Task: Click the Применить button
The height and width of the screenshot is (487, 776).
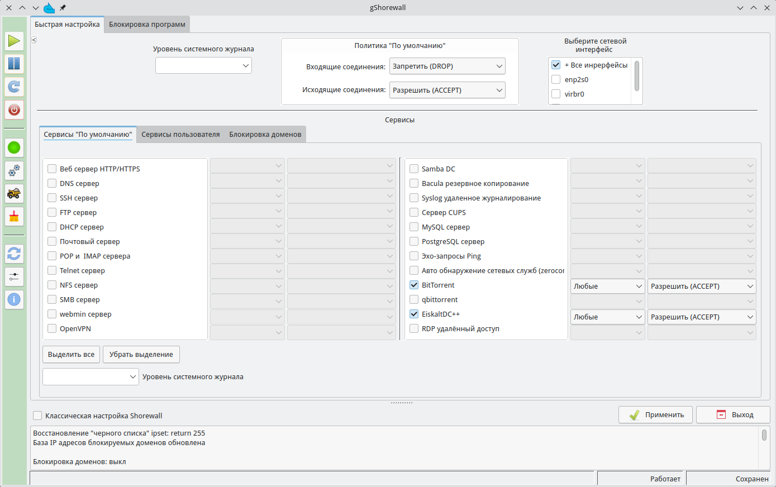Action: click(x=655, y=415)
